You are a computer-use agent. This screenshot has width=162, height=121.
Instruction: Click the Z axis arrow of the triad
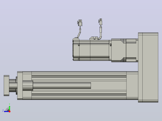point(6,111)
